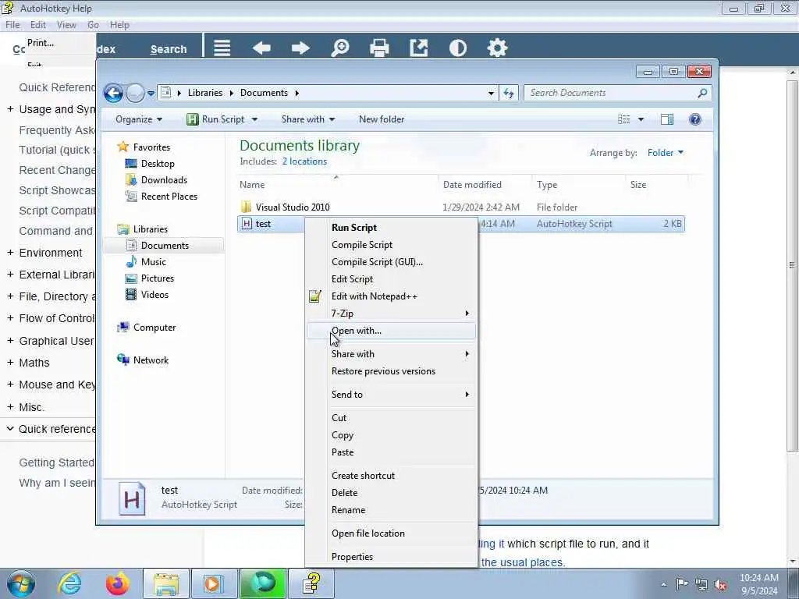Launch Firefox from the taskbar
799x599 pixels.
(117, 583)
